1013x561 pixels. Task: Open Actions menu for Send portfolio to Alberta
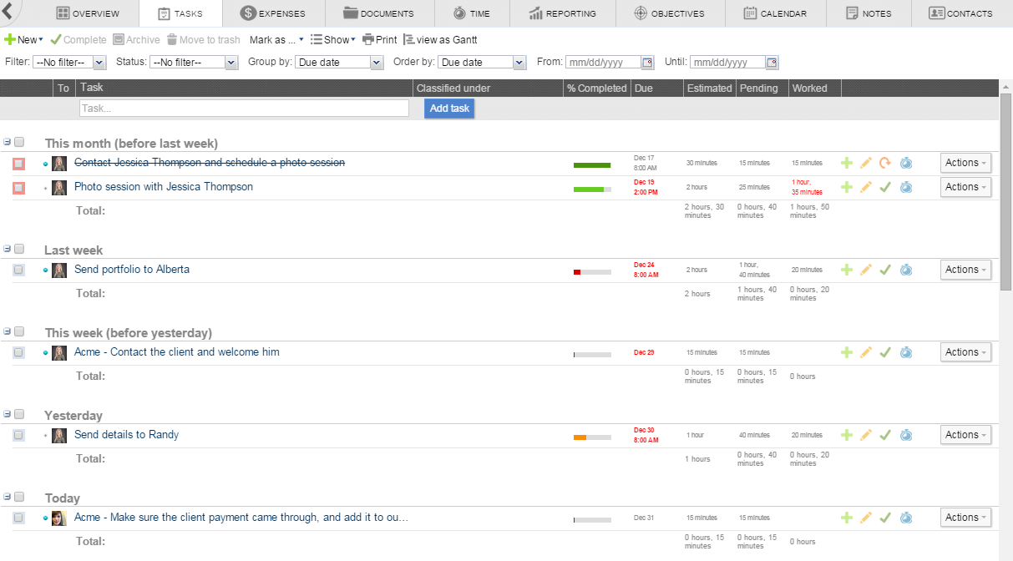[965, 270]
